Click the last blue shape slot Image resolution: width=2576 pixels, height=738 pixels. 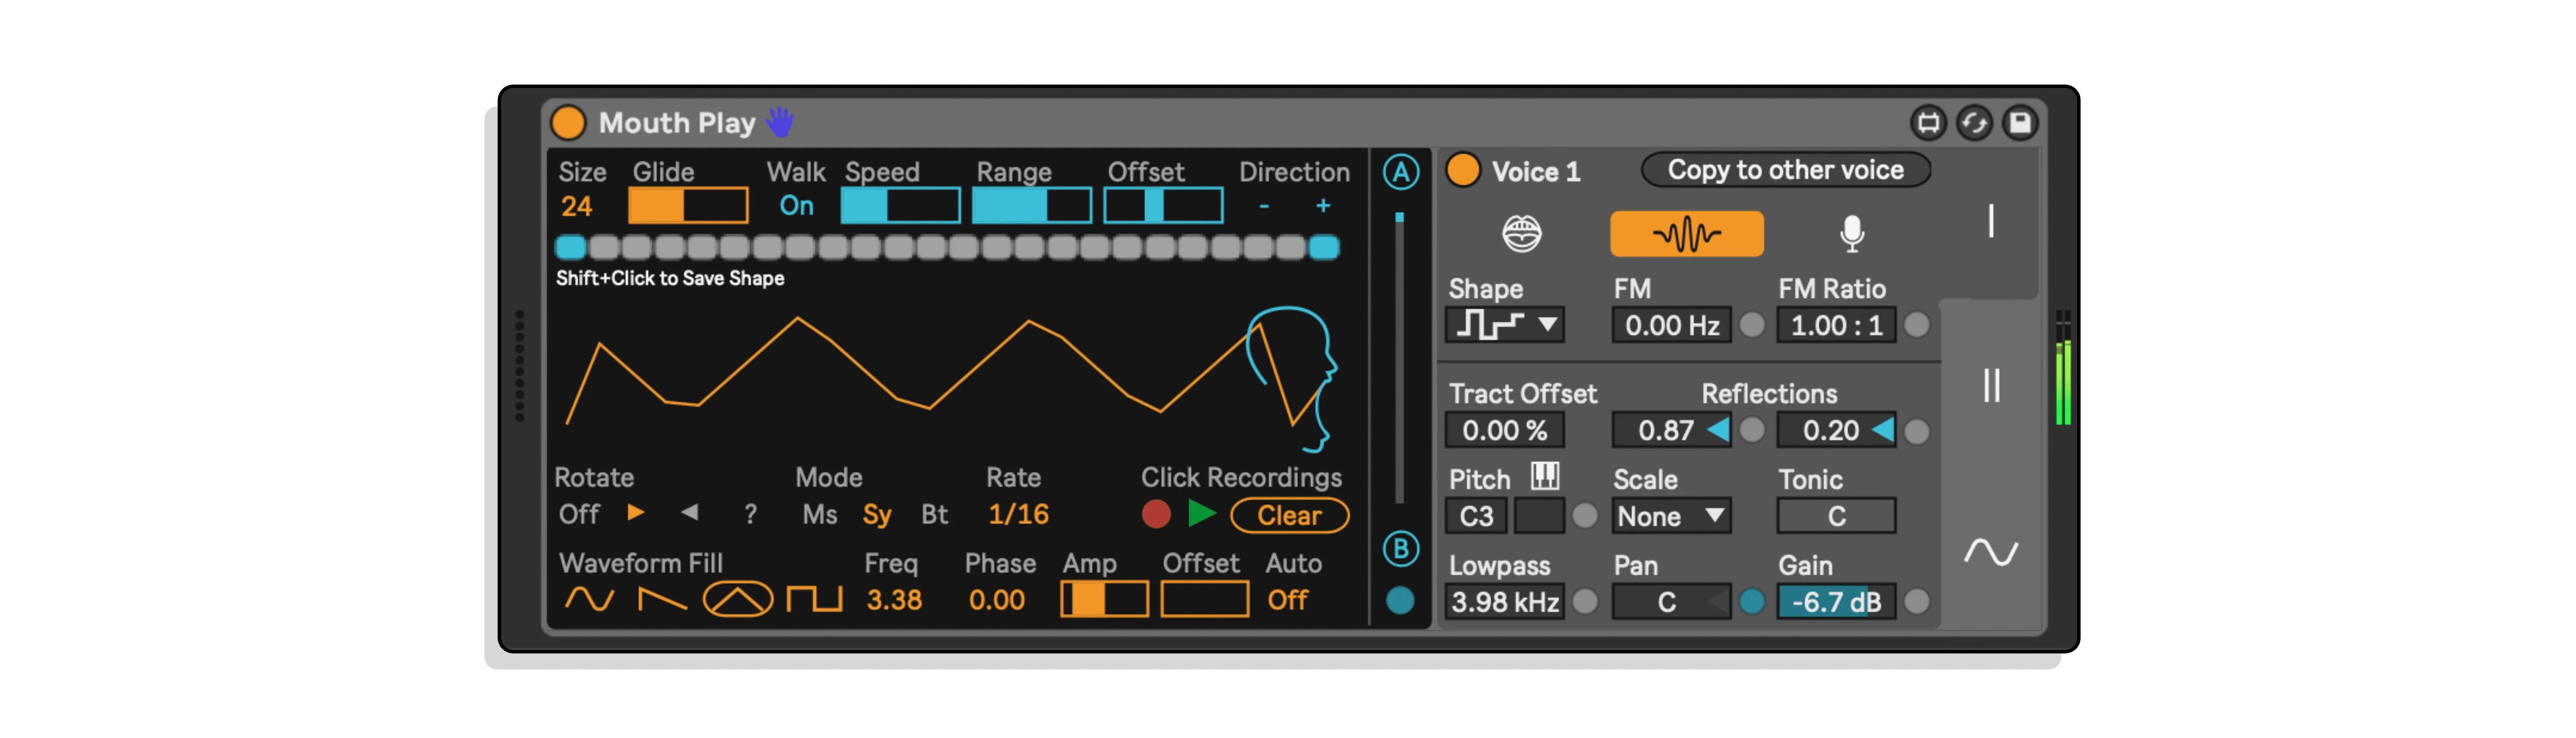1324,247
